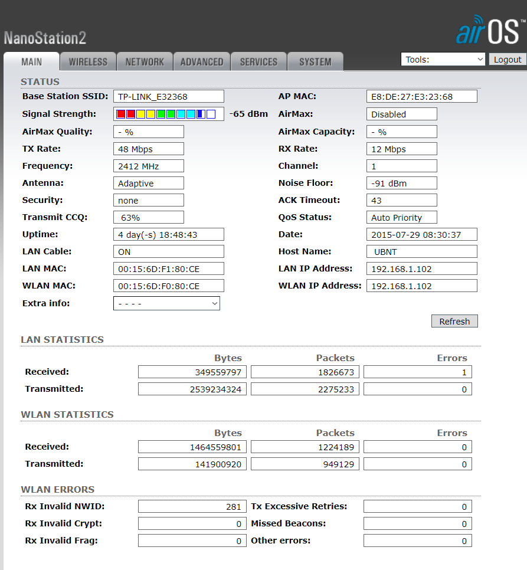Click the WLAN IP Address field
Screen dimensions: 527x570
click(421, 286)
